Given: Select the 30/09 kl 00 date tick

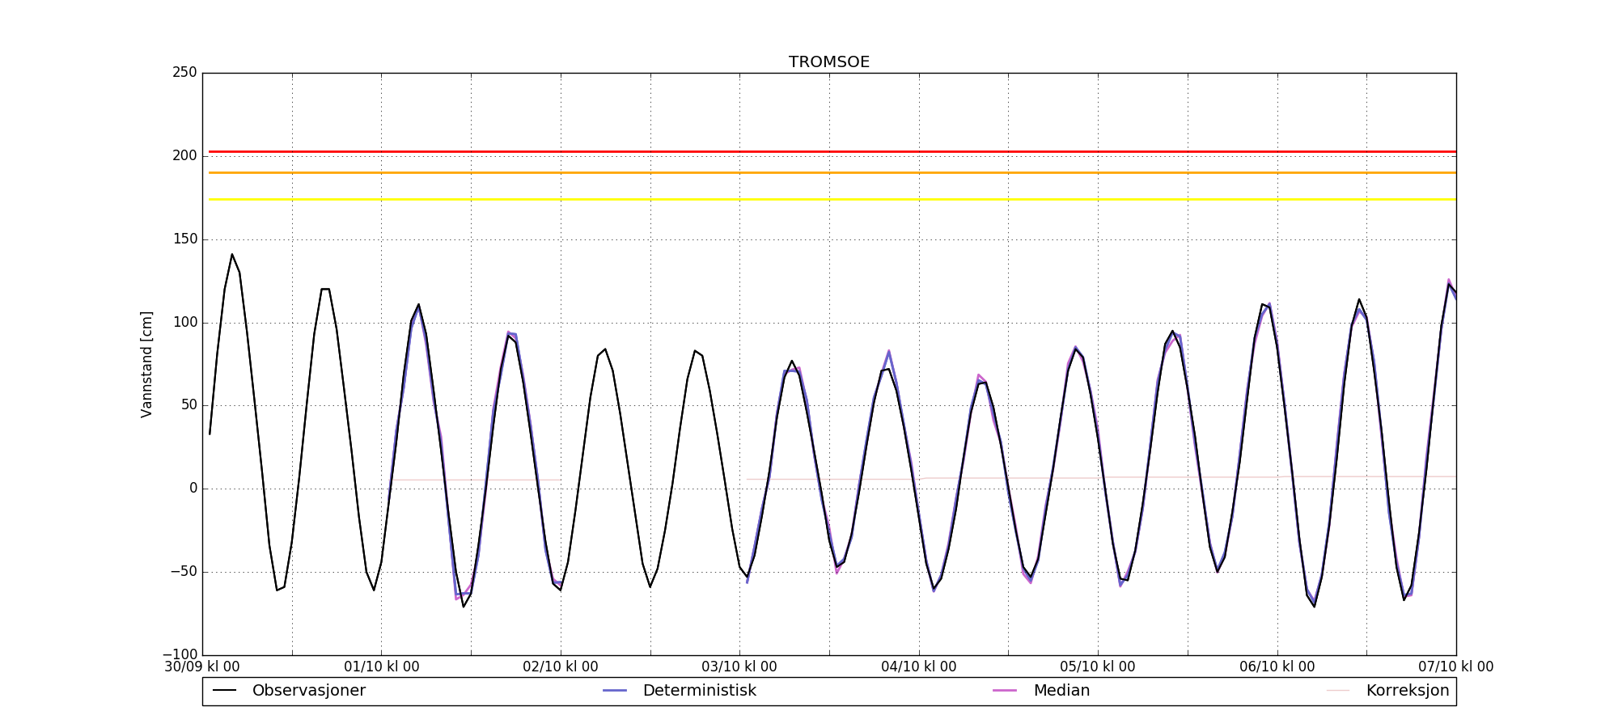Looking at the screenshot, I should click(x=202, y=667).
